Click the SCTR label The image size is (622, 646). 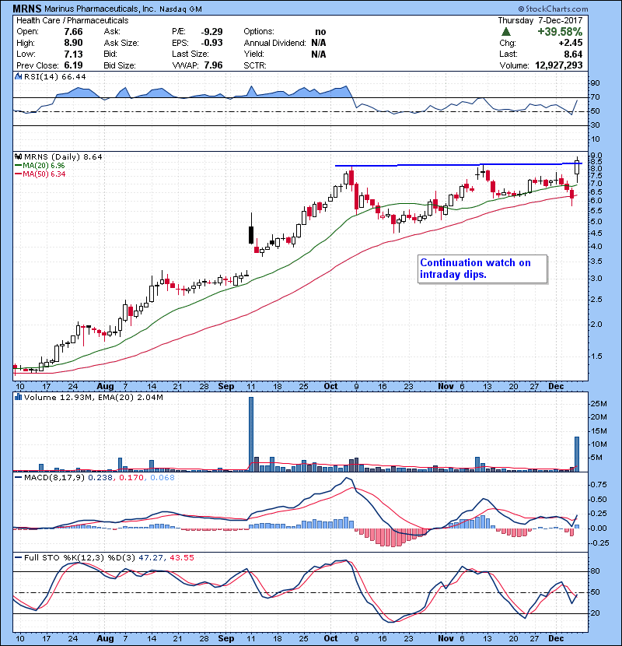(x=255, y=65)
